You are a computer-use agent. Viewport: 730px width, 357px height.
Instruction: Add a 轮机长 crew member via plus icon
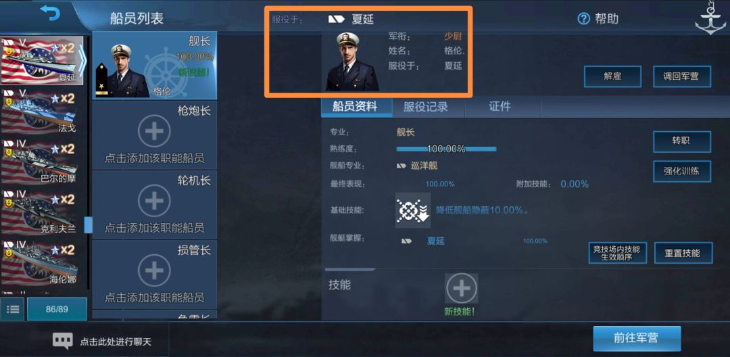(154, 201)
